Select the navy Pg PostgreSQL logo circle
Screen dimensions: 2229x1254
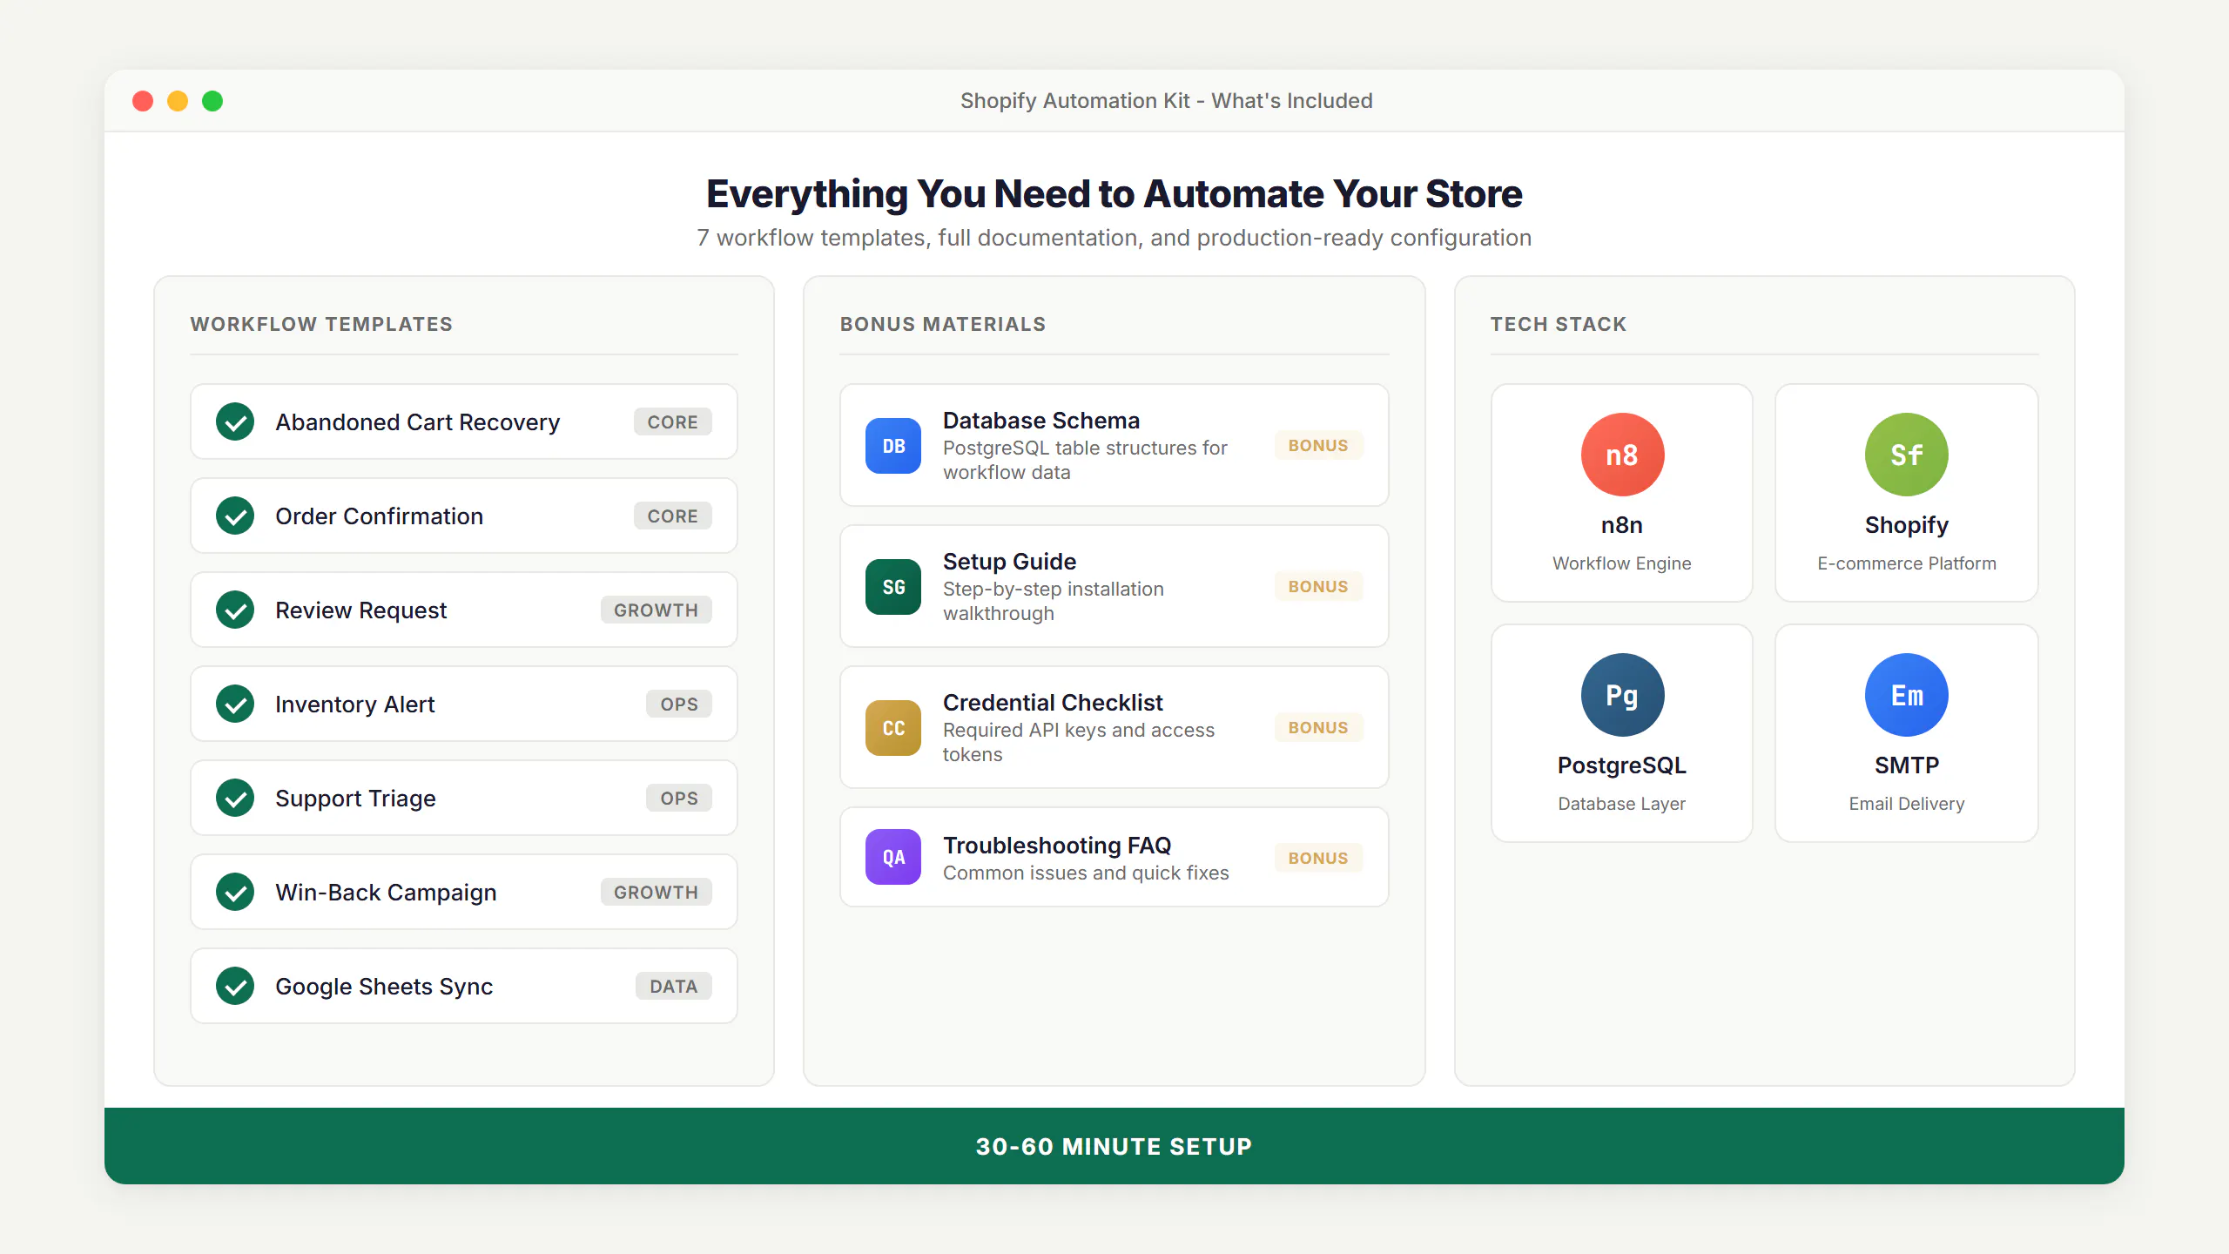(x=1622, y=695)
